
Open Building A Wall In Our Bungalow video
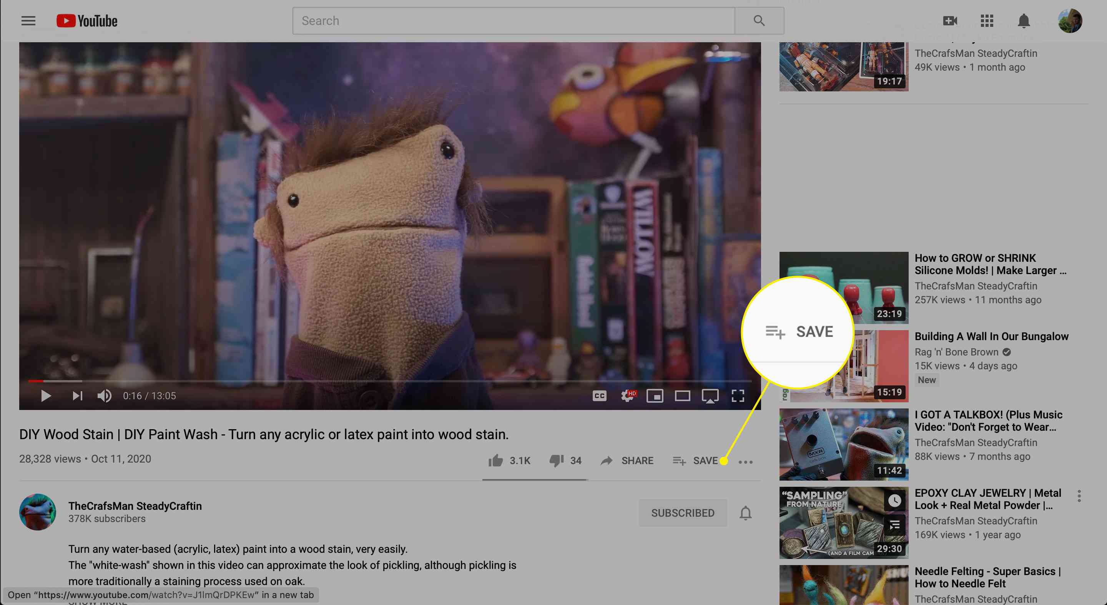(x=991, y=336)
